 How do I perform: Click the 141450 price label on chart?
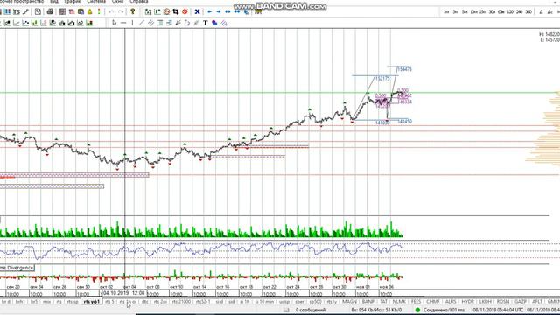click(404, 122)
